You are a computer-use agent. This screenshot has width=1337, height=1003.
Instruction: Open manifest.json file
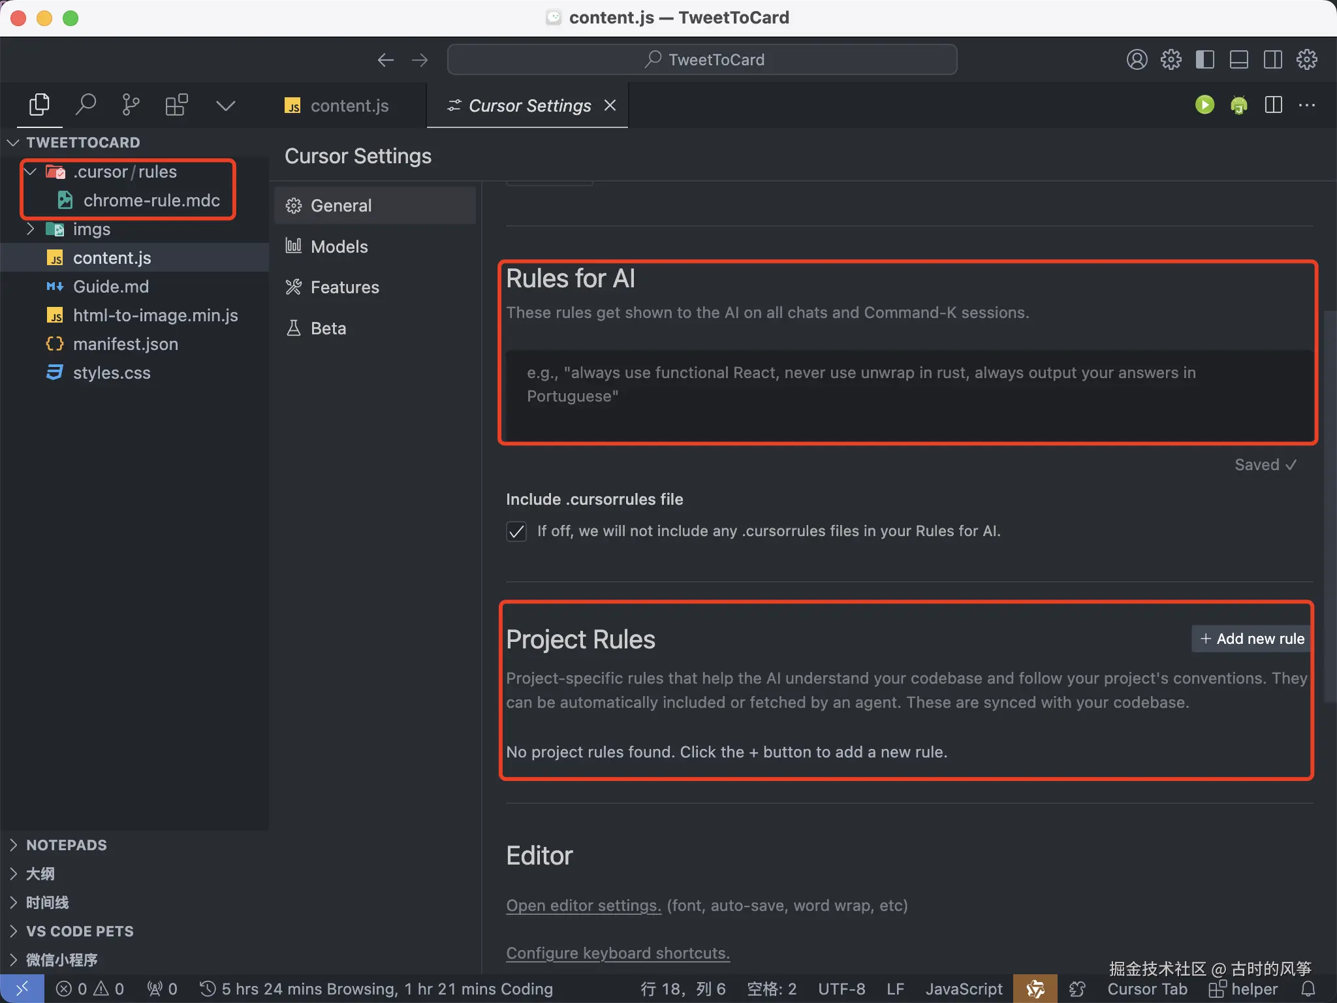[x=134, y=344]
